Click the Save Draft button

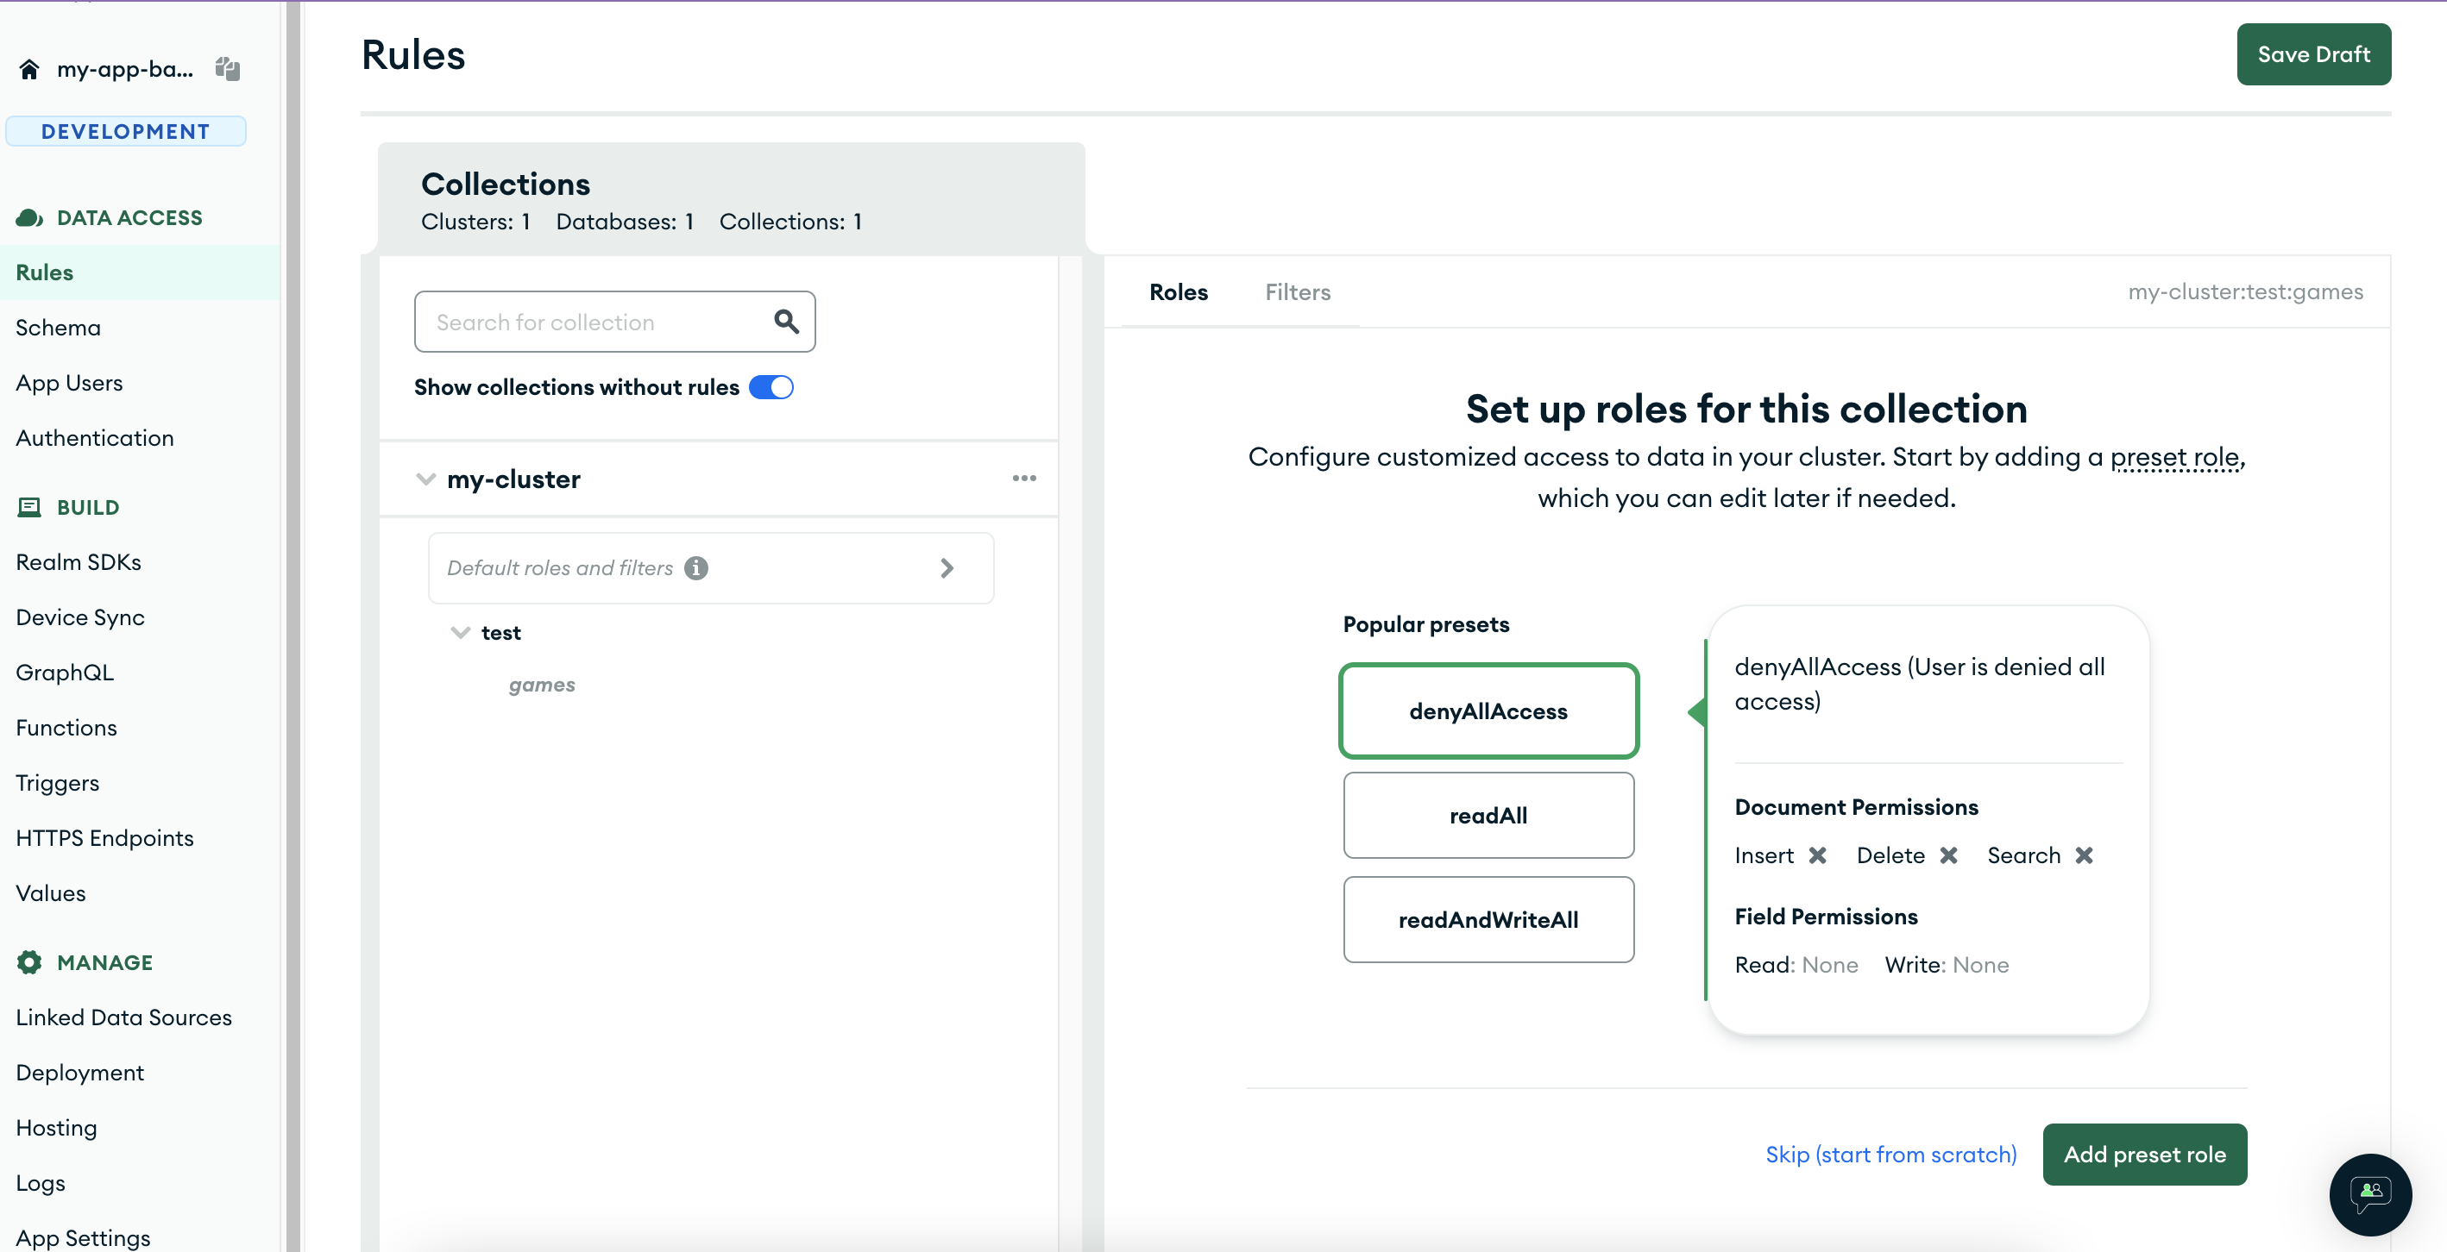point(2313,54)
